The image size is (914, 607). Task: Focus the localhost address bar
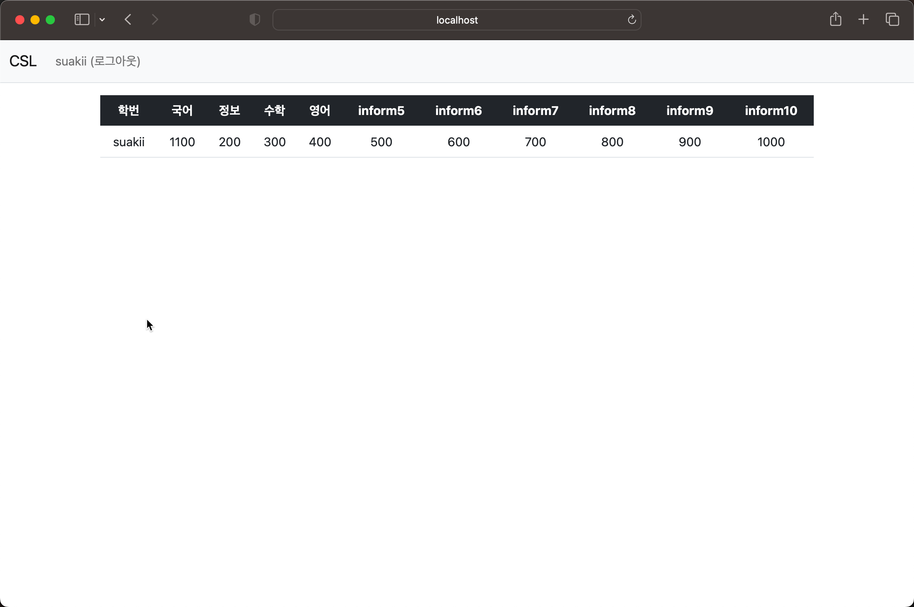point(456,20)
